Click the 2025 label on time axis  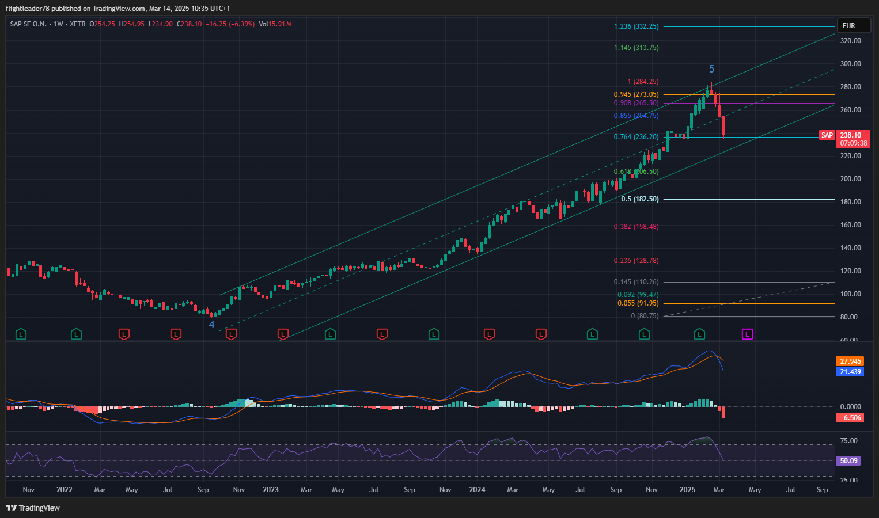coord(688,490)
